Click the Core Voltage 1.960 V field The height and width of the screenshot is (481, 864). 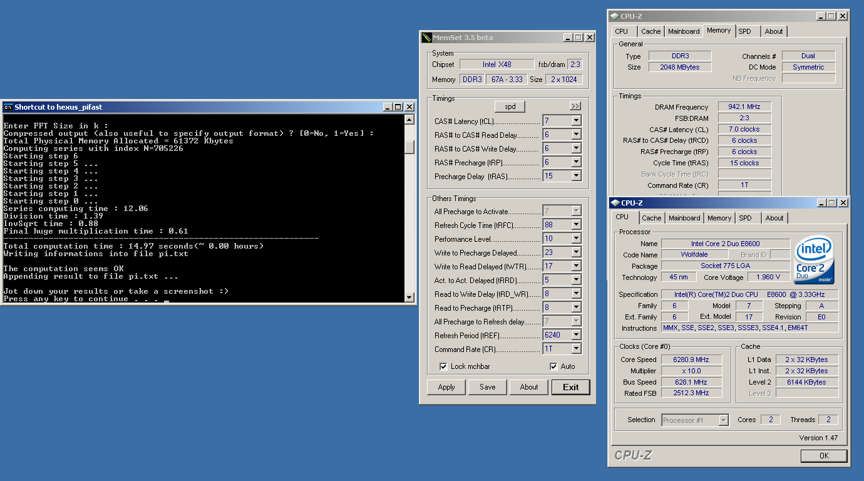pos(768,277)
